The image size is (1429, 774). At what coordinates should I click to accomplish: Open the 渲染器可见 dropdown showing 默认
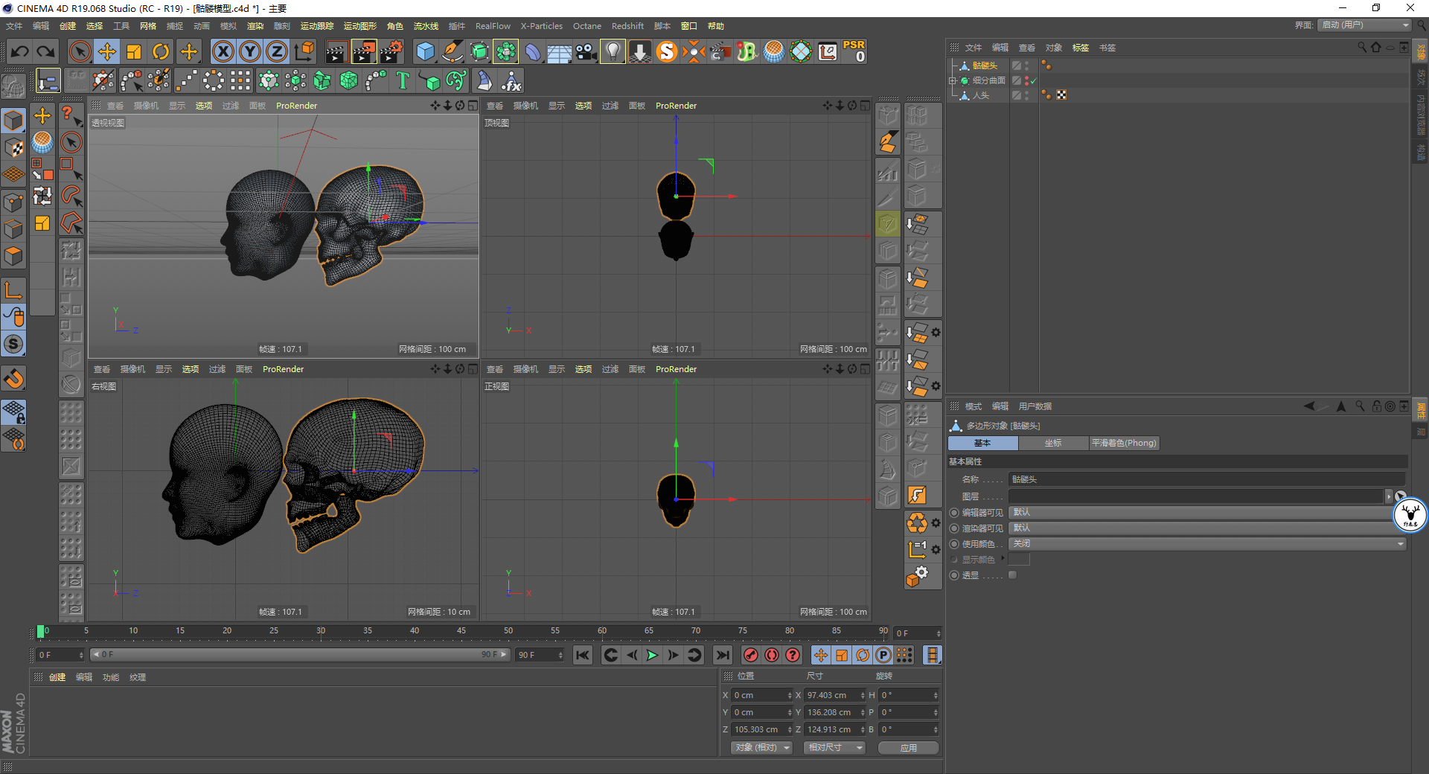click(x=1207, y=528)
